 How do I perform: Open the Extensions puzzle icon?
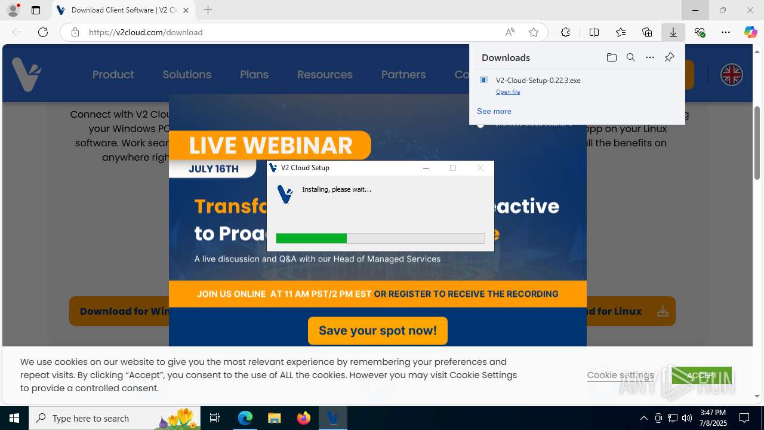point(565,32)
